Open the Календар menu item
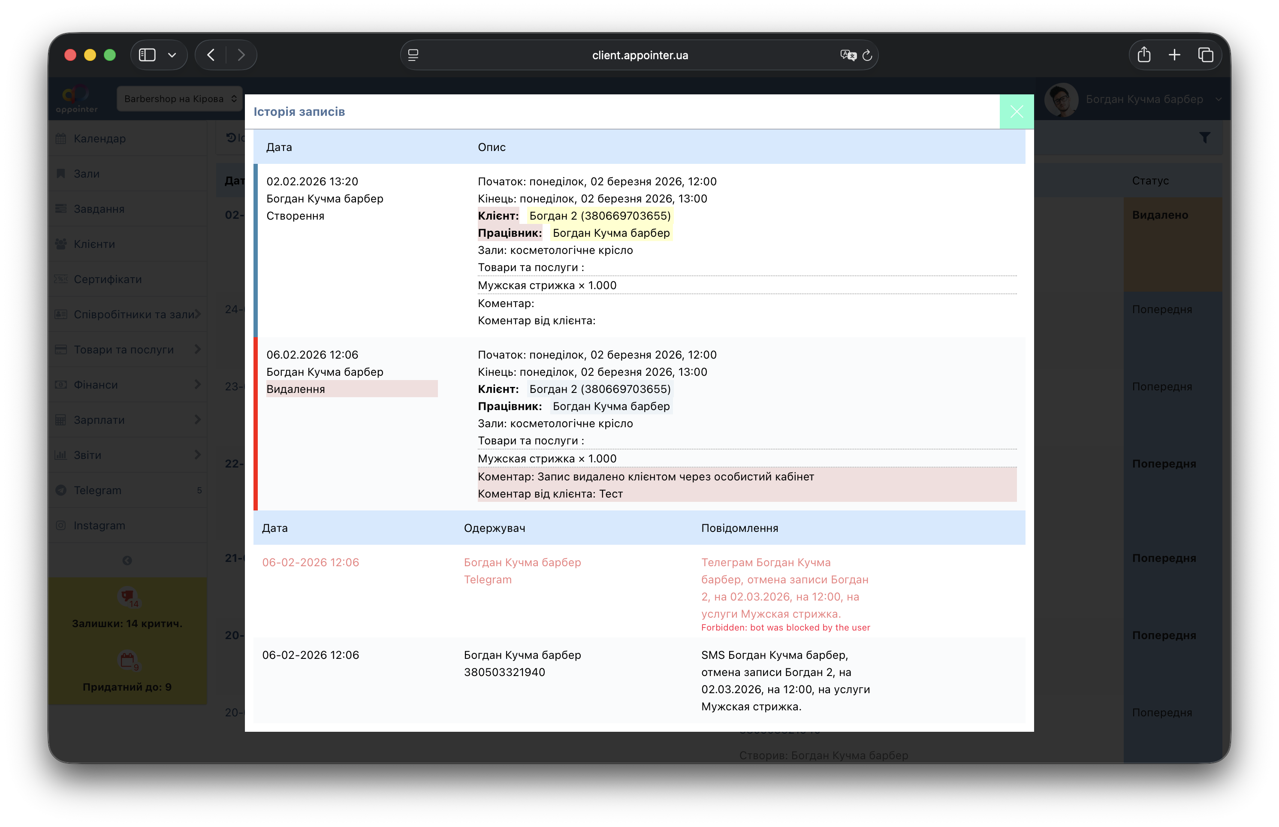1279x827 pixels. point(100,139)
